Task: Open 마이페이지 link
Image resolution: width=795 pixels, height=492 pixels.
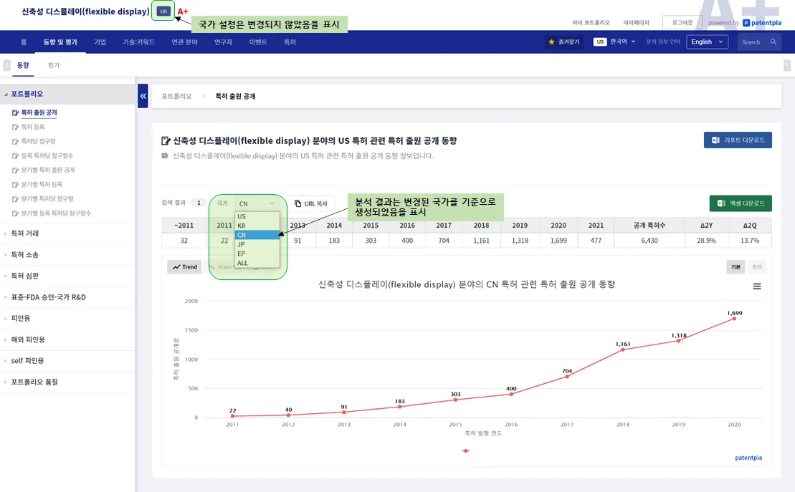Action: point(636,23)
